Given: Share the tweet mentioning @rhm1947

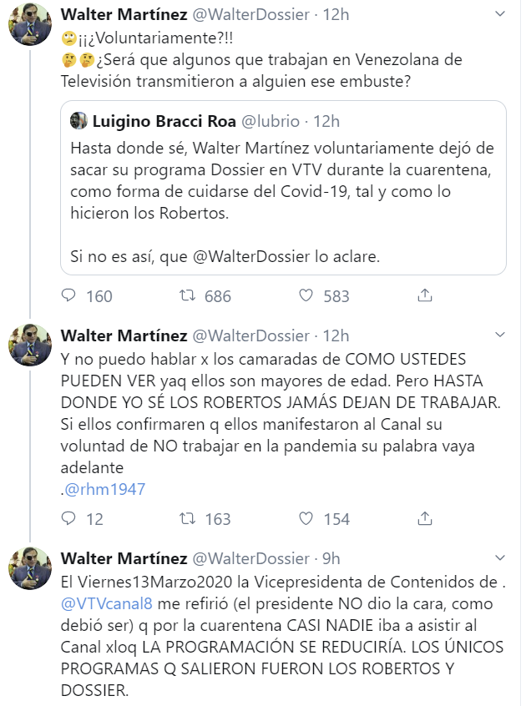Looking at the screenshot, I should pyautogui.click(x=424, y=519).
